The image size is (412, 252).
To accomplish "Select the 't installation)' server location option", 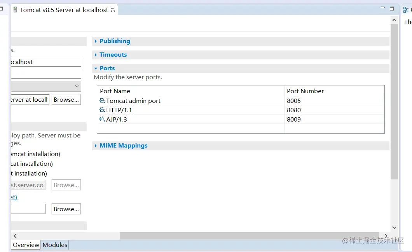I will point(29,174).
